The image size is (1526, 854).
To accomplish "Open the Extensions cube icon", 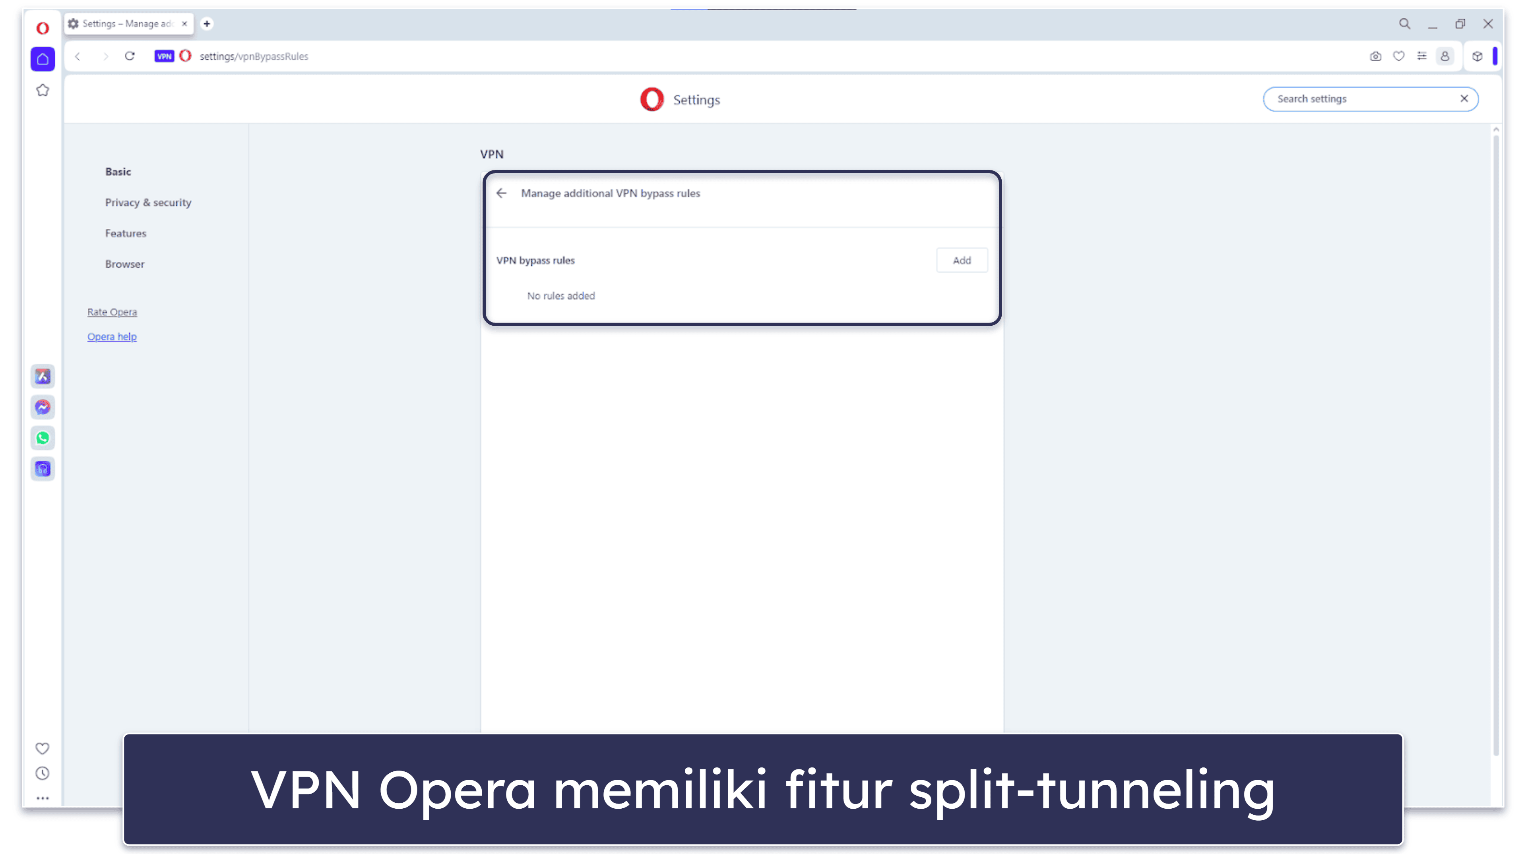I will (1477, 56).
